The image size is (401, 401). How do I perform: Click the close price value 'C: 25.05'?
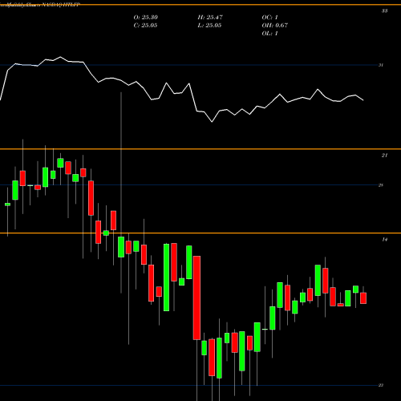coord(145,26)
